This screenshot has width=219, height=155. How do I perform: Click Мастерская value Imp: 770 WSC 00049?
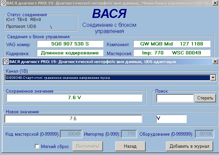coord(172,53)
